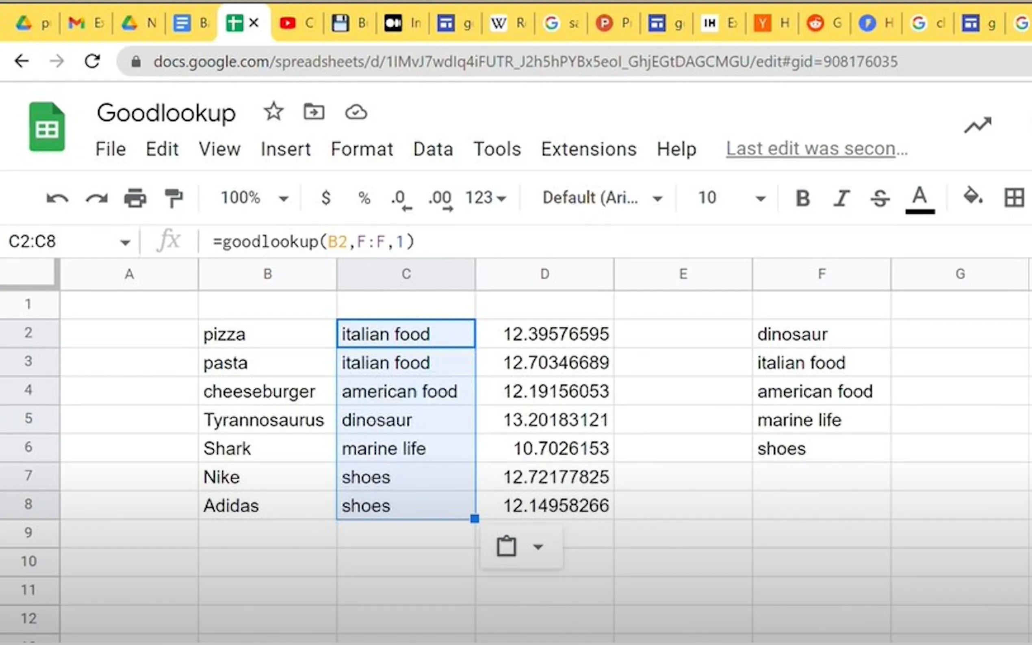Open revision history via Last edit link
Image resolution: width=1032 pixels, height=645 pixels.
click(x=816, y=148)
